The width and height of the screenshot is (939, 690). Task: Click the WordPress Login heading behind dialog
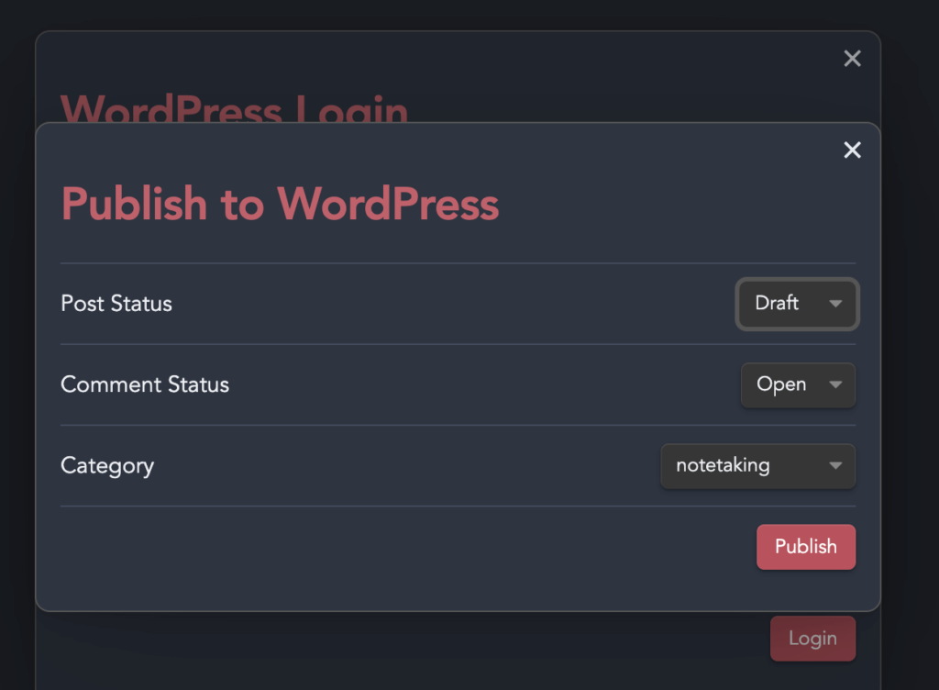[x=234, y=108]
